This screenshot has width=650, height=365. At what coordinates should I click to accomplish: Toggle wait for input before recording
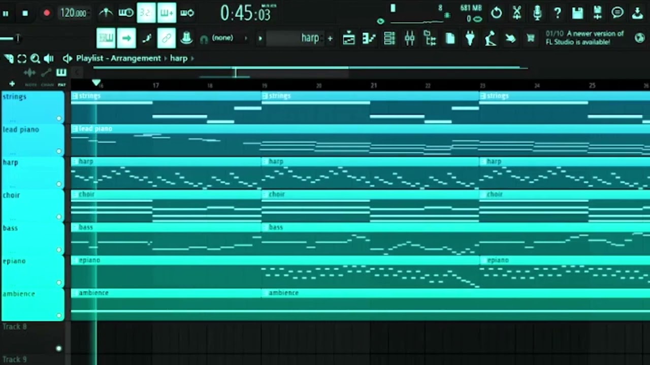[x=126, y=13]
